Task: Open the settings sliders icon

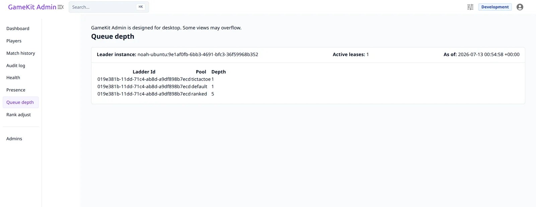Action: coord(470,7)
